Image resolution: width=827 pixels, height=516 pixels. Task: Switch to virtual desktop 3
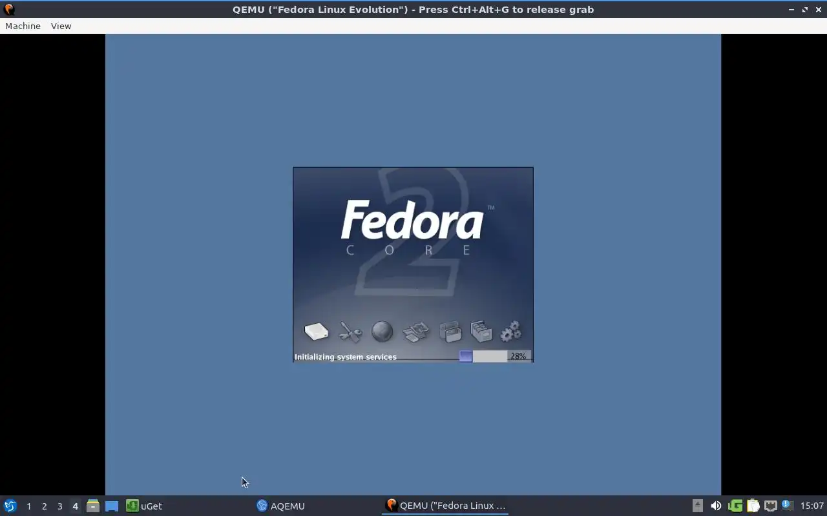click(x=59, y=506)
